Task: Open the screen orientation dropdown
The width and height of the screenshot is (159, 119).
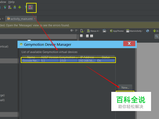Action: click(105, 31)
